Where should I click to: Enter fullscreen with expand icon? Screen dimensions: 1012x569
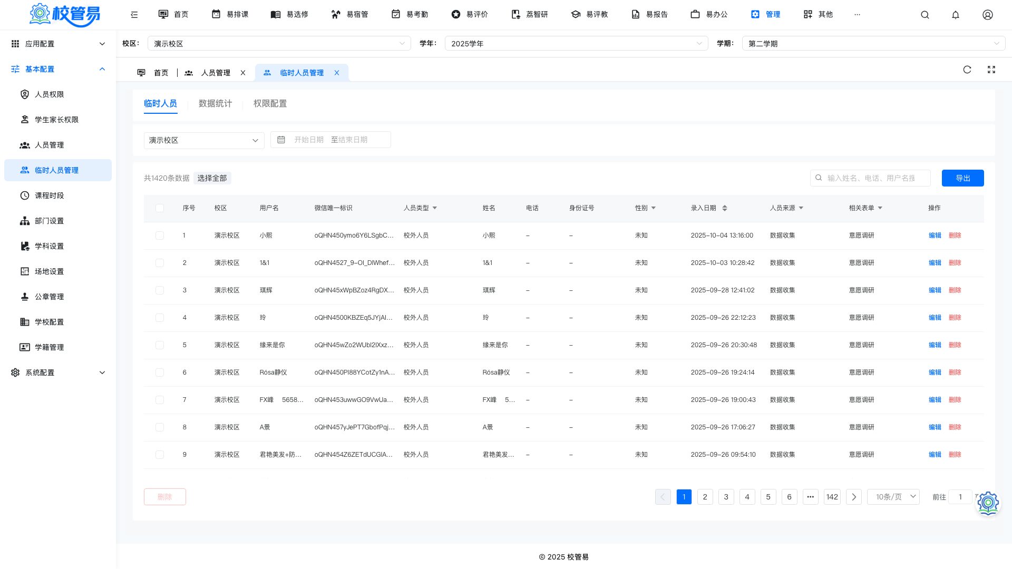point(991,70)
